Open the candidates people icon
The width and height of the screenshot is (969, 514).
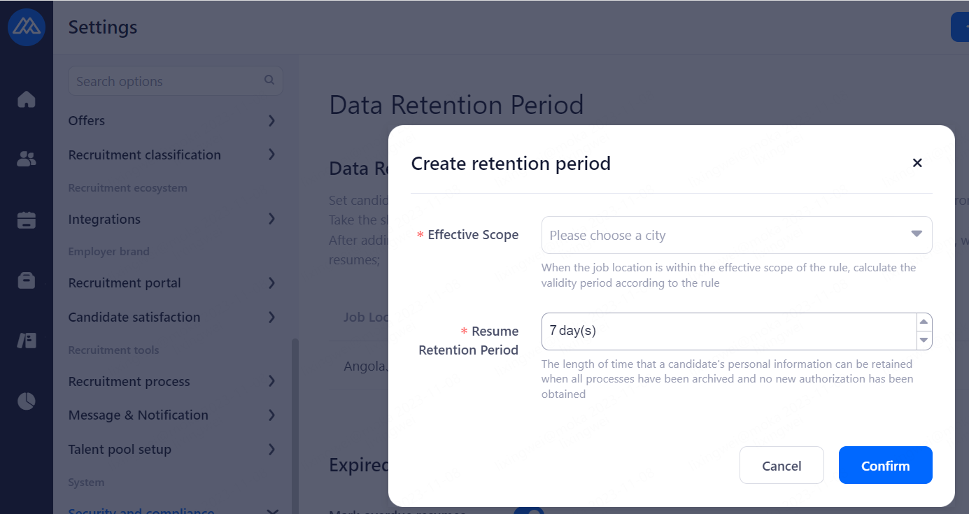coord(26,159)
